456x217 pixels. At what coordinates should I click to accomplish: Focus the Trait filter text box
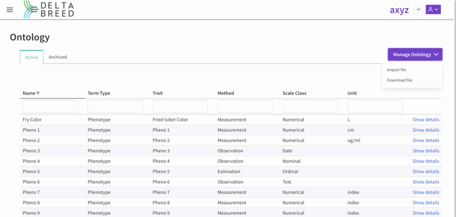pyautogui.click(x=180, y=106)
